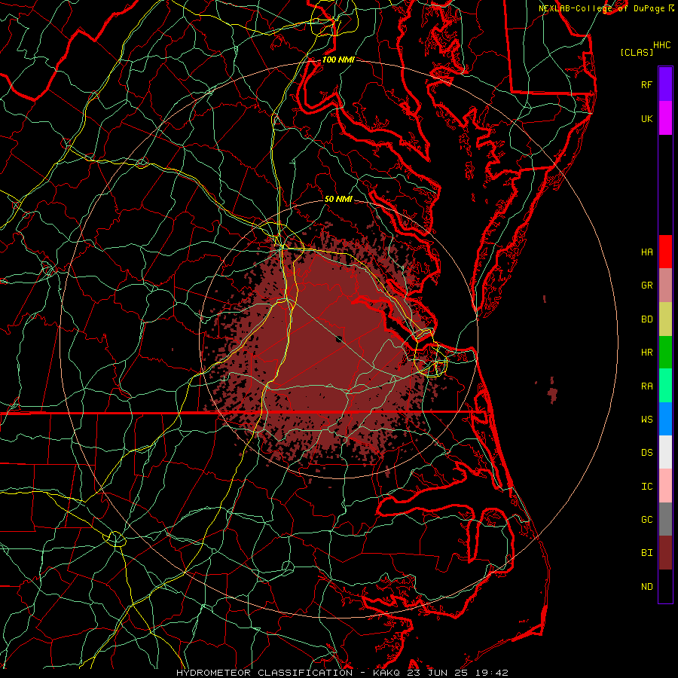Click the DS white legend swatch
Viewport: 678px width, 678px height.
pos(665,452)
